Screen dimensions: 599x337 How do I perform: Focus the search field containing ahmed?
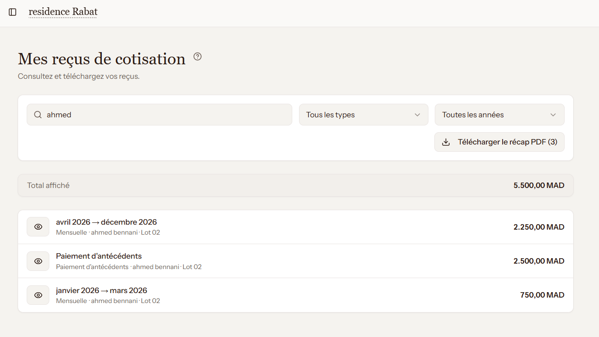(x=159, y=115)
